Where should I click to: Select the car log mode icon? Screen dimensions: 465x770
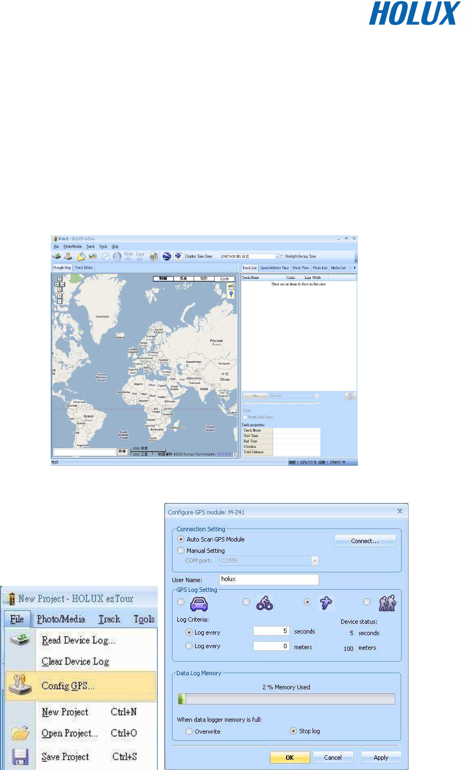click(x=199, y=603)
